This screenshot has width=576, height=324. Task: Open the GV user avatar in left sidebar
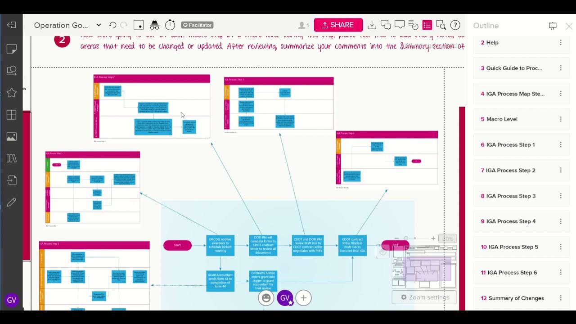point(12,300)
